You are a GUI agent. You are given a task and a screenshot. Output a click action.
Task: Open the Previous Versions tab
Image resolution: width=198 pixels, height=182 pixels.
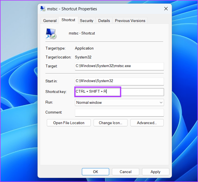pyautogui.click(x=130, y=21)
